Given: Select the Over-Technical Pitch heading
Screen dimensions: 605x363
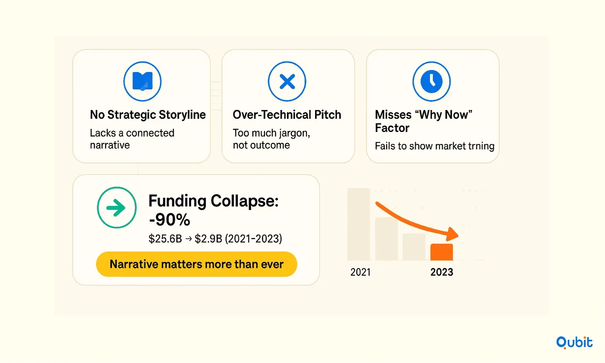Looking at the screenshot, I should tap(287, 115).
